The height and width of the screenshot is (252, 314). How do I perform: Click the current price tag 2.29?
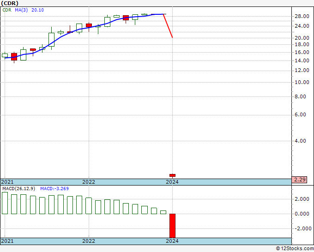tap(300, 180)
